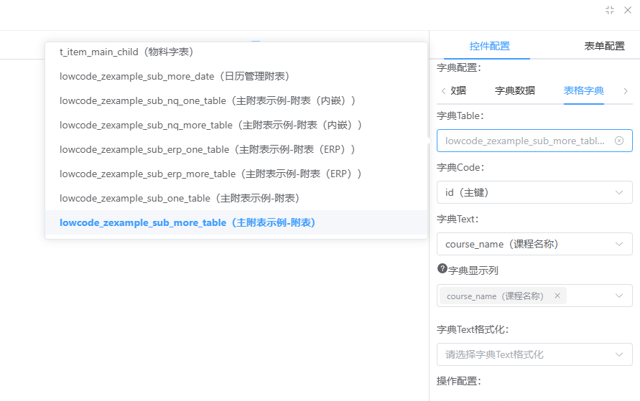Open the 字典Text dropdown showing course_name
640x401 pixels.
click(x=618, y=244)
